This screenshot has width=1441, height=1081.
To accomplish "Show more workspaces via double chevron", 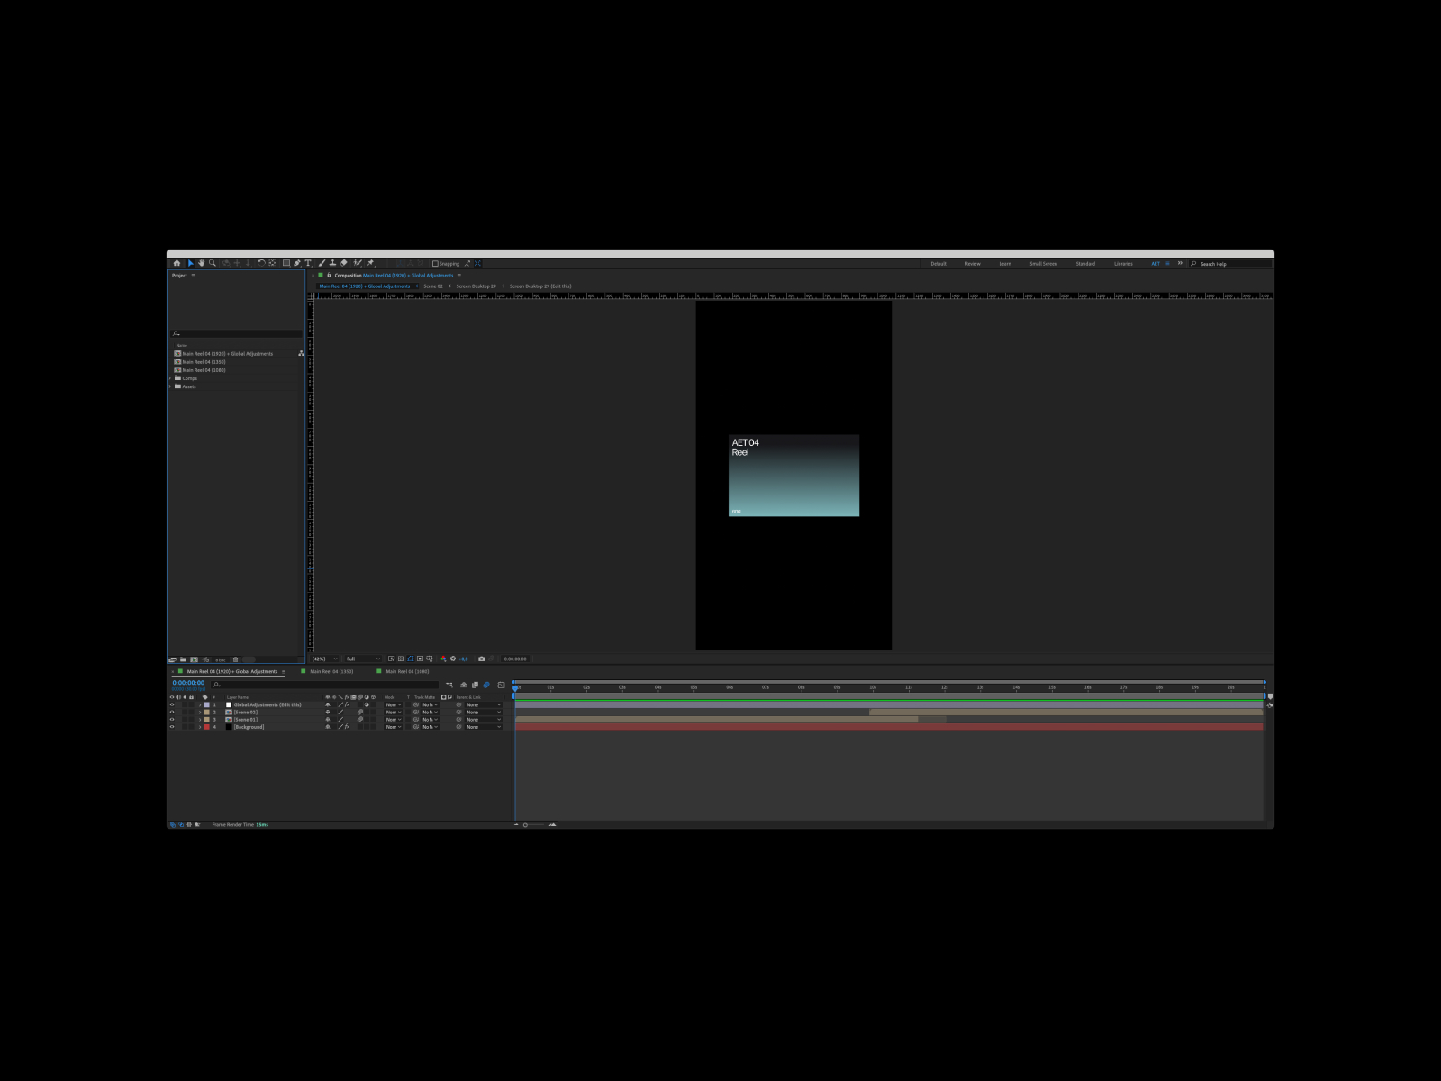I will tap(1180, 263).
